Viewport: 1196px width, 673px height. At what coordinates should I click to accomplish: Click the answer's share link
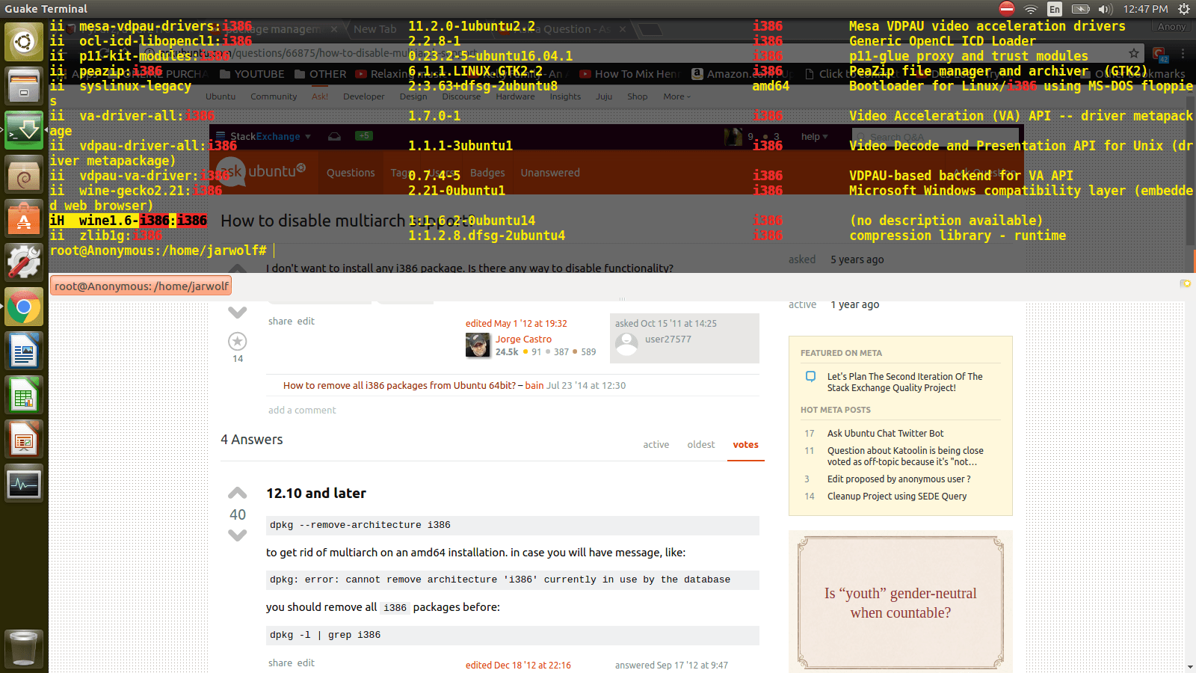pos(280,663)
